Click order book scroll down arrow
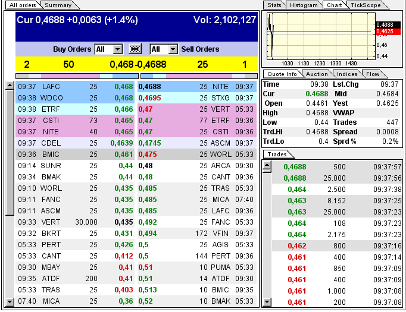The width and height of the screenshot is (406, 312). [10, 302]
